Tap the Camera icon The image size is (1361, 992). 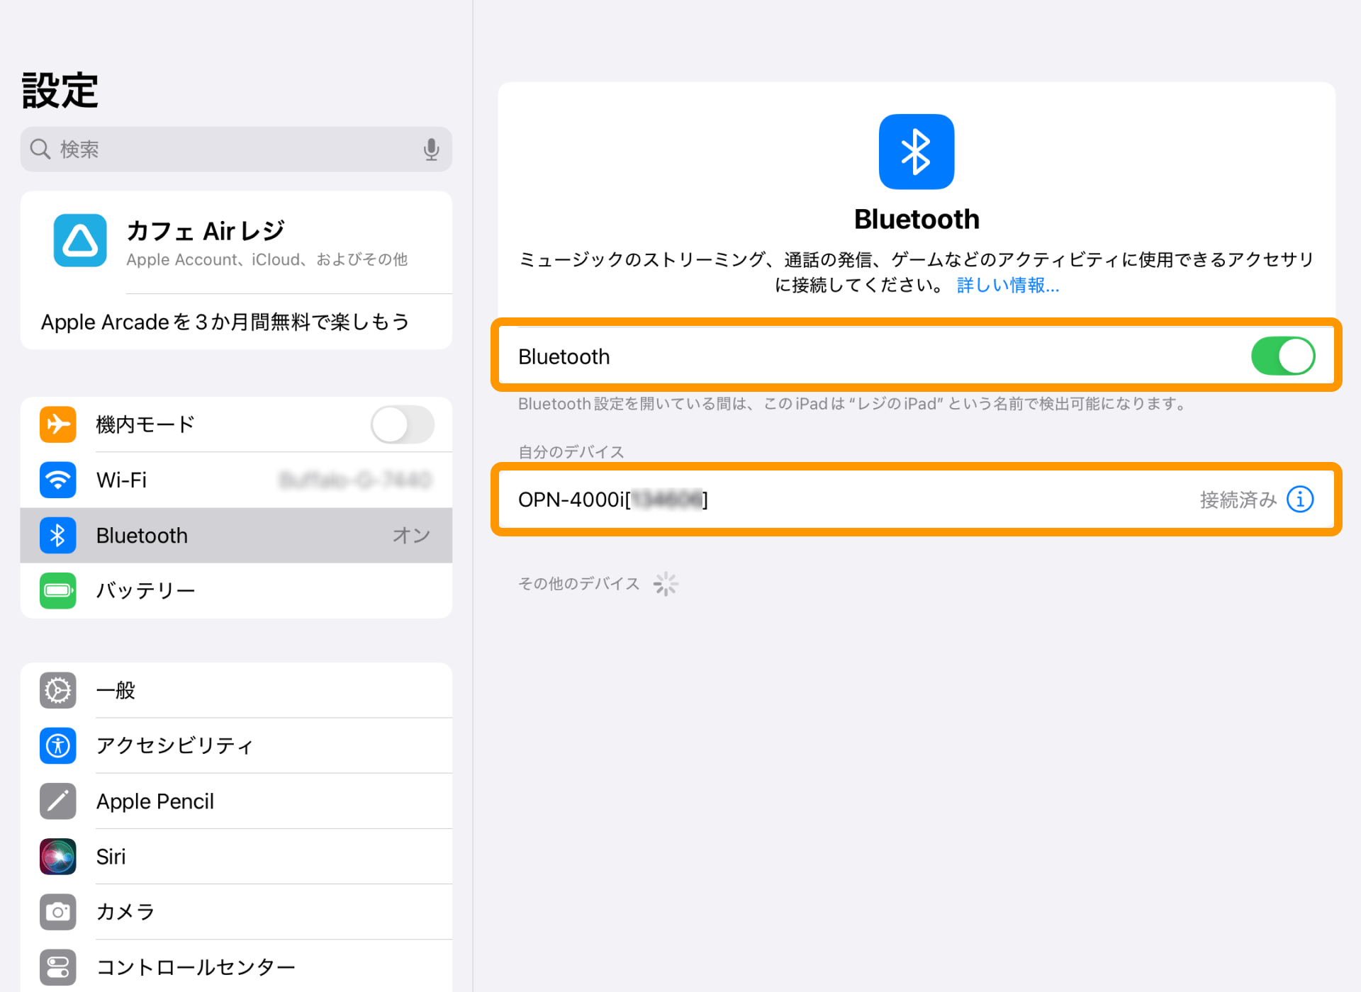58,911
